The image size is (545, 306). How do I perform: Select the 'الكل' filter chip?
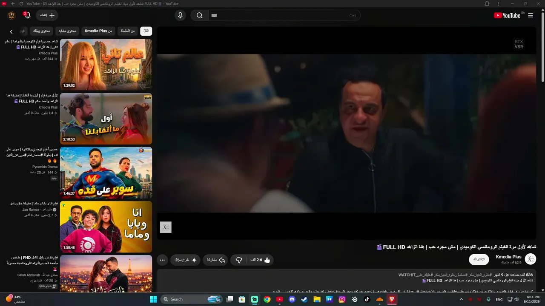point(146,31)
